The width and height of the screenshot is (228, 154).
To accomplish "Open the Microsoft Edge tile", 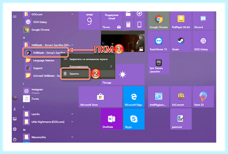I will [134, 97].
